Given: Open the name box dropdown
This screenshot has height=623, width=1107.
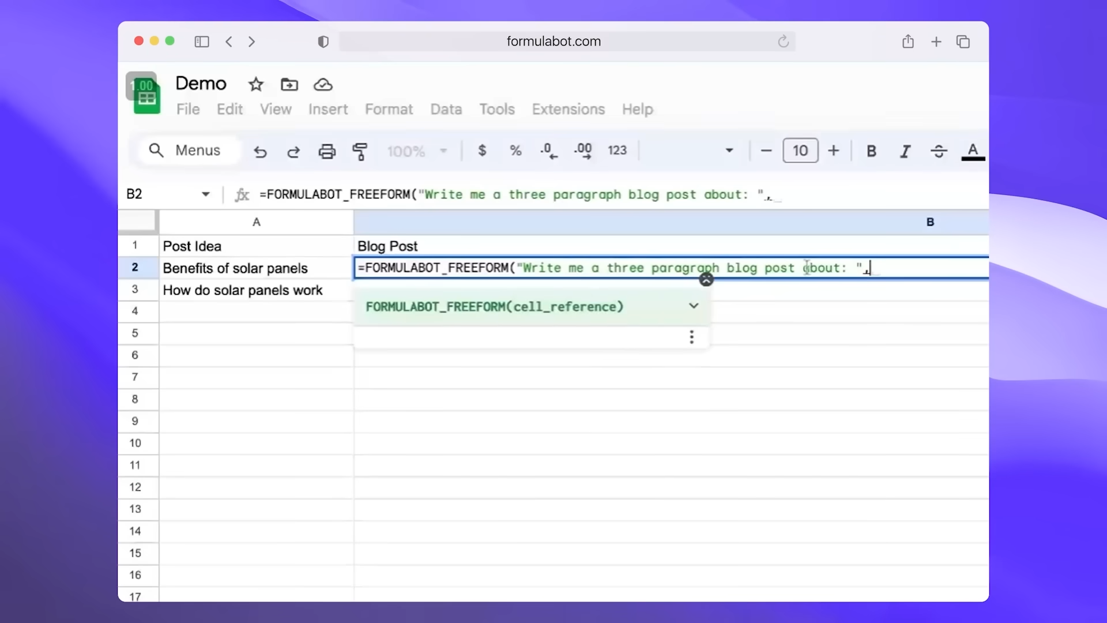Looking at the screenshot, I should (x=205, y=194).
